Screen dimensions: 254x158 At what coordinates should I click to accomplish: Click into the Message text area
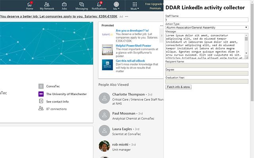pyautogui.click(x=205, y=46)
